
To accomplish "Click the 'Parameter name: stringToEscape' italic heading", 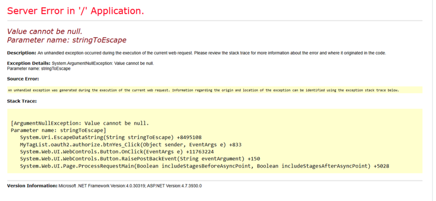I will pyautogui.click(x=67, y=40).
